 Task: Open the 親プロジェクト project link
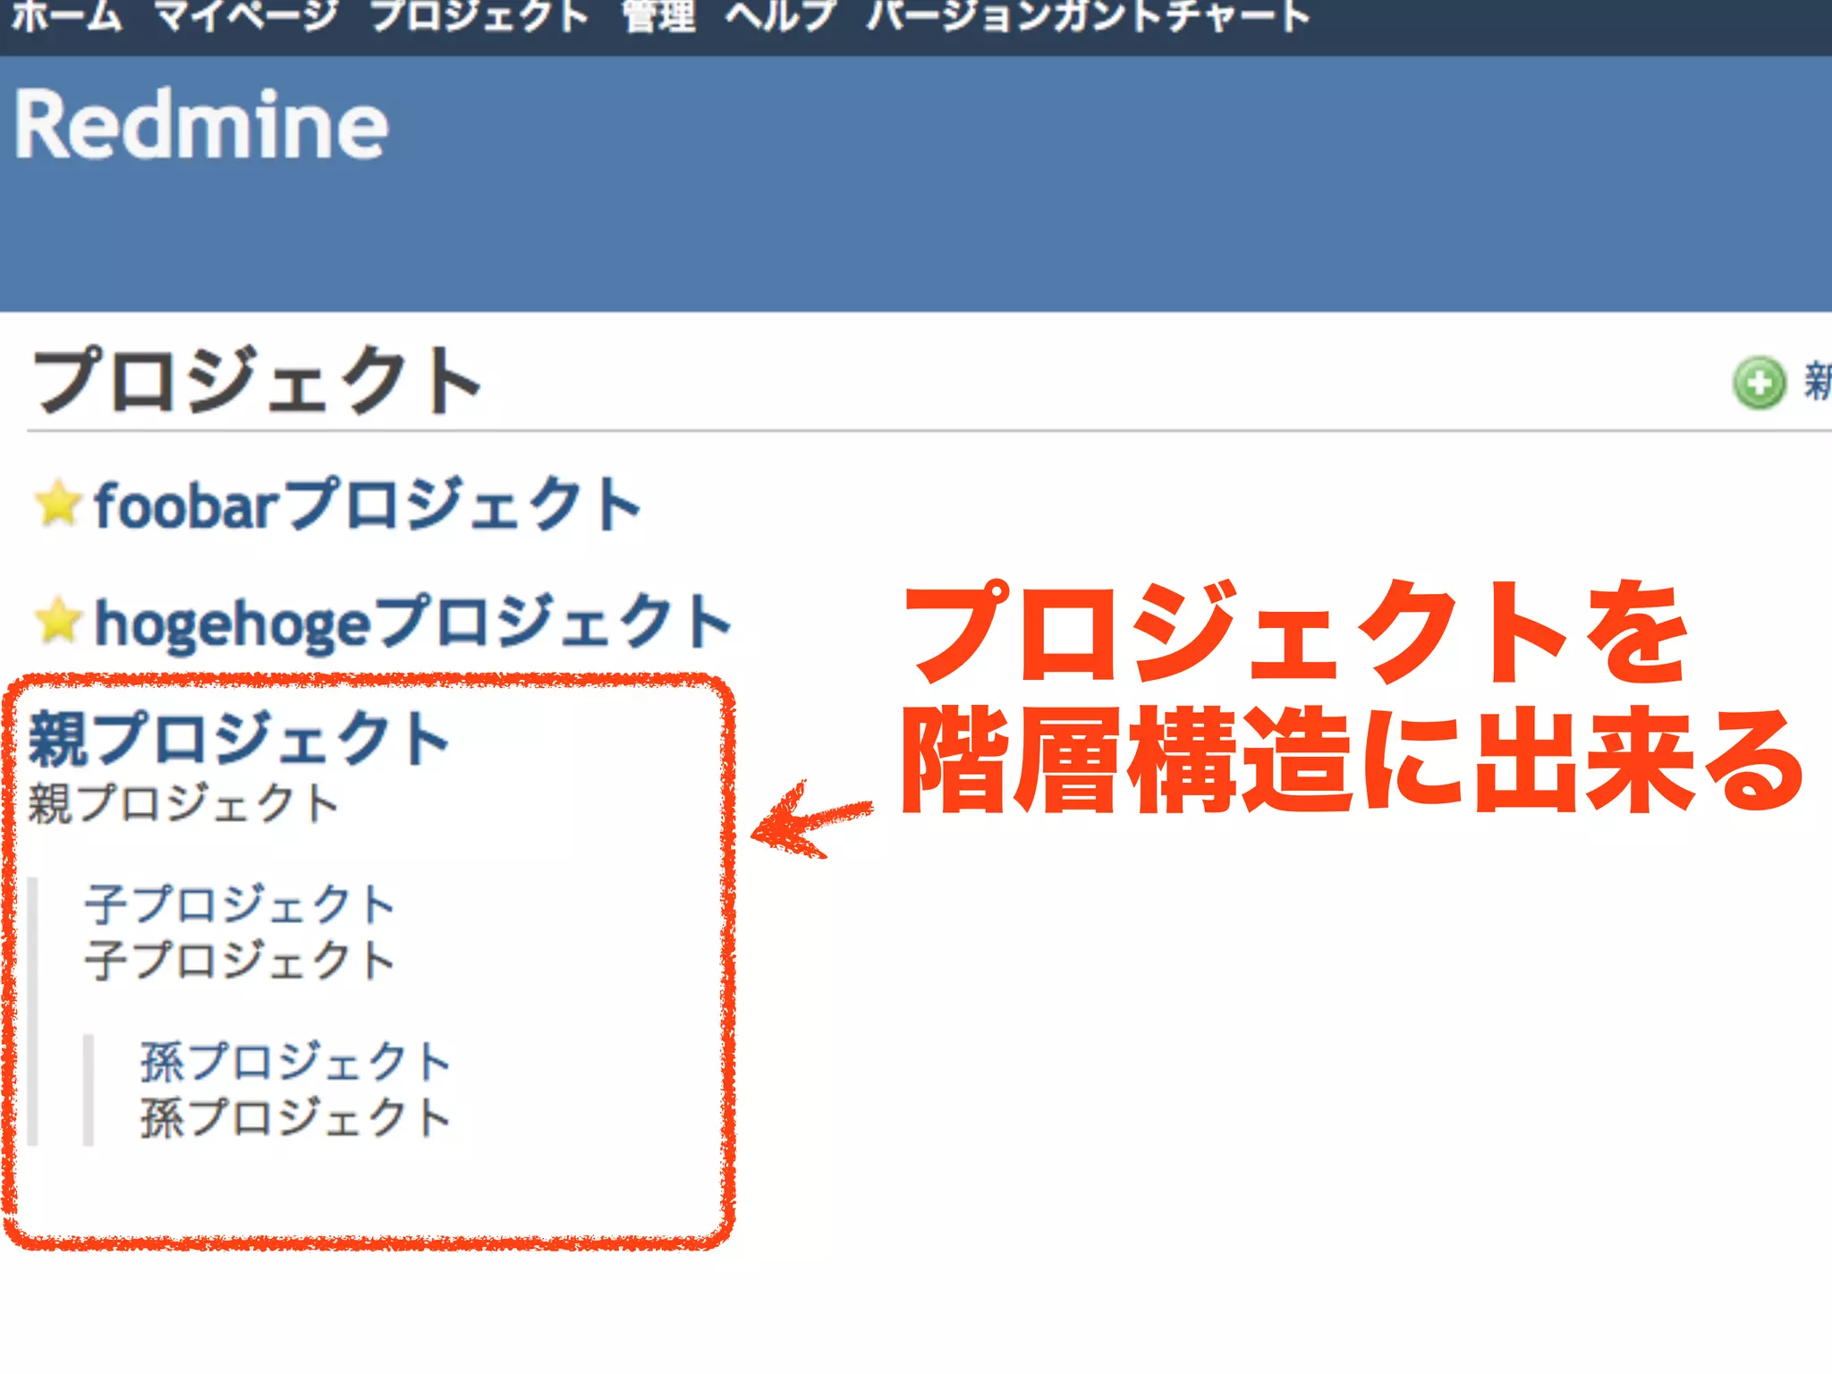(x=239, y=738)
